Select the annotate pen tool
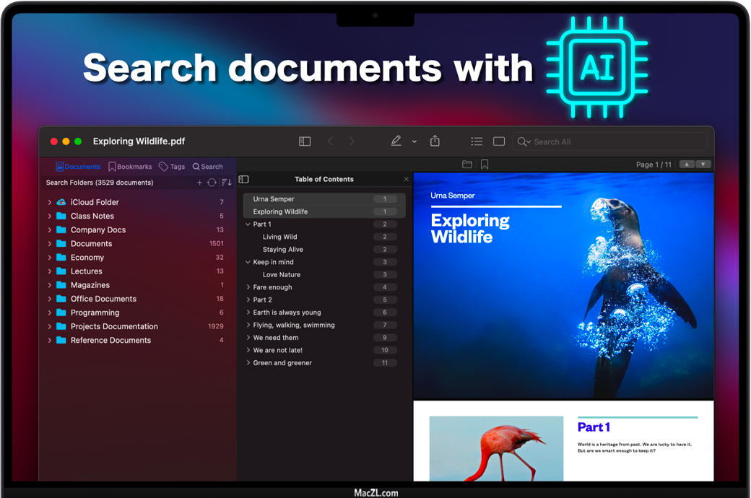 pos(396,141)
